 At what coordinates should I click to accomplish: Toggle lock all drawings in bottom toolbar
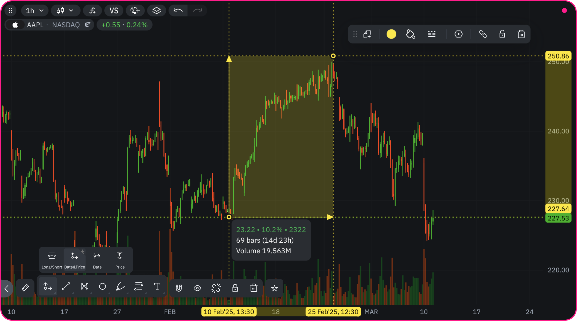[235, 288]
